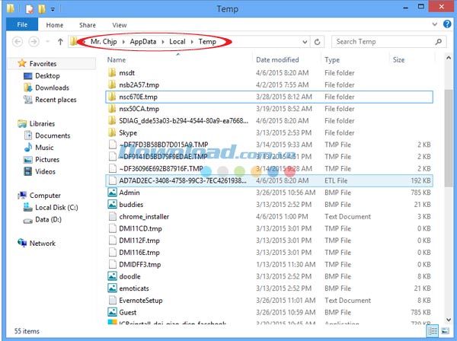Select the doodle BMP file icon
Viewport: 457px width, 341px height.
click(x=112, y=276)
